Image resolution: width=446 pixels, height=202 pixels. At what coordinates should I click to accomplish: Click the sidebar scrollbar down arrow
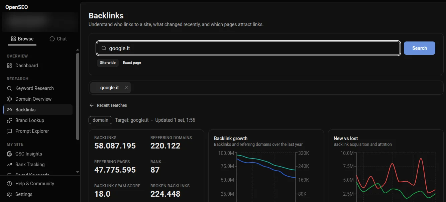(x=78, y=172)
